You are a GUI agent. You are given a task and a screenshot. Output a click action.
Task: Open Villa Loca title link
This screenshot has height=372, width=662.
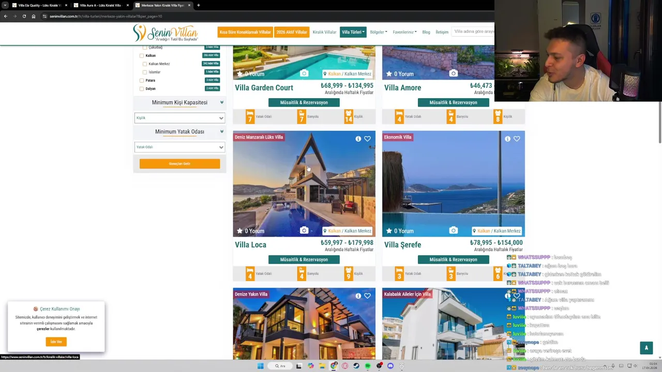(250, 245)
